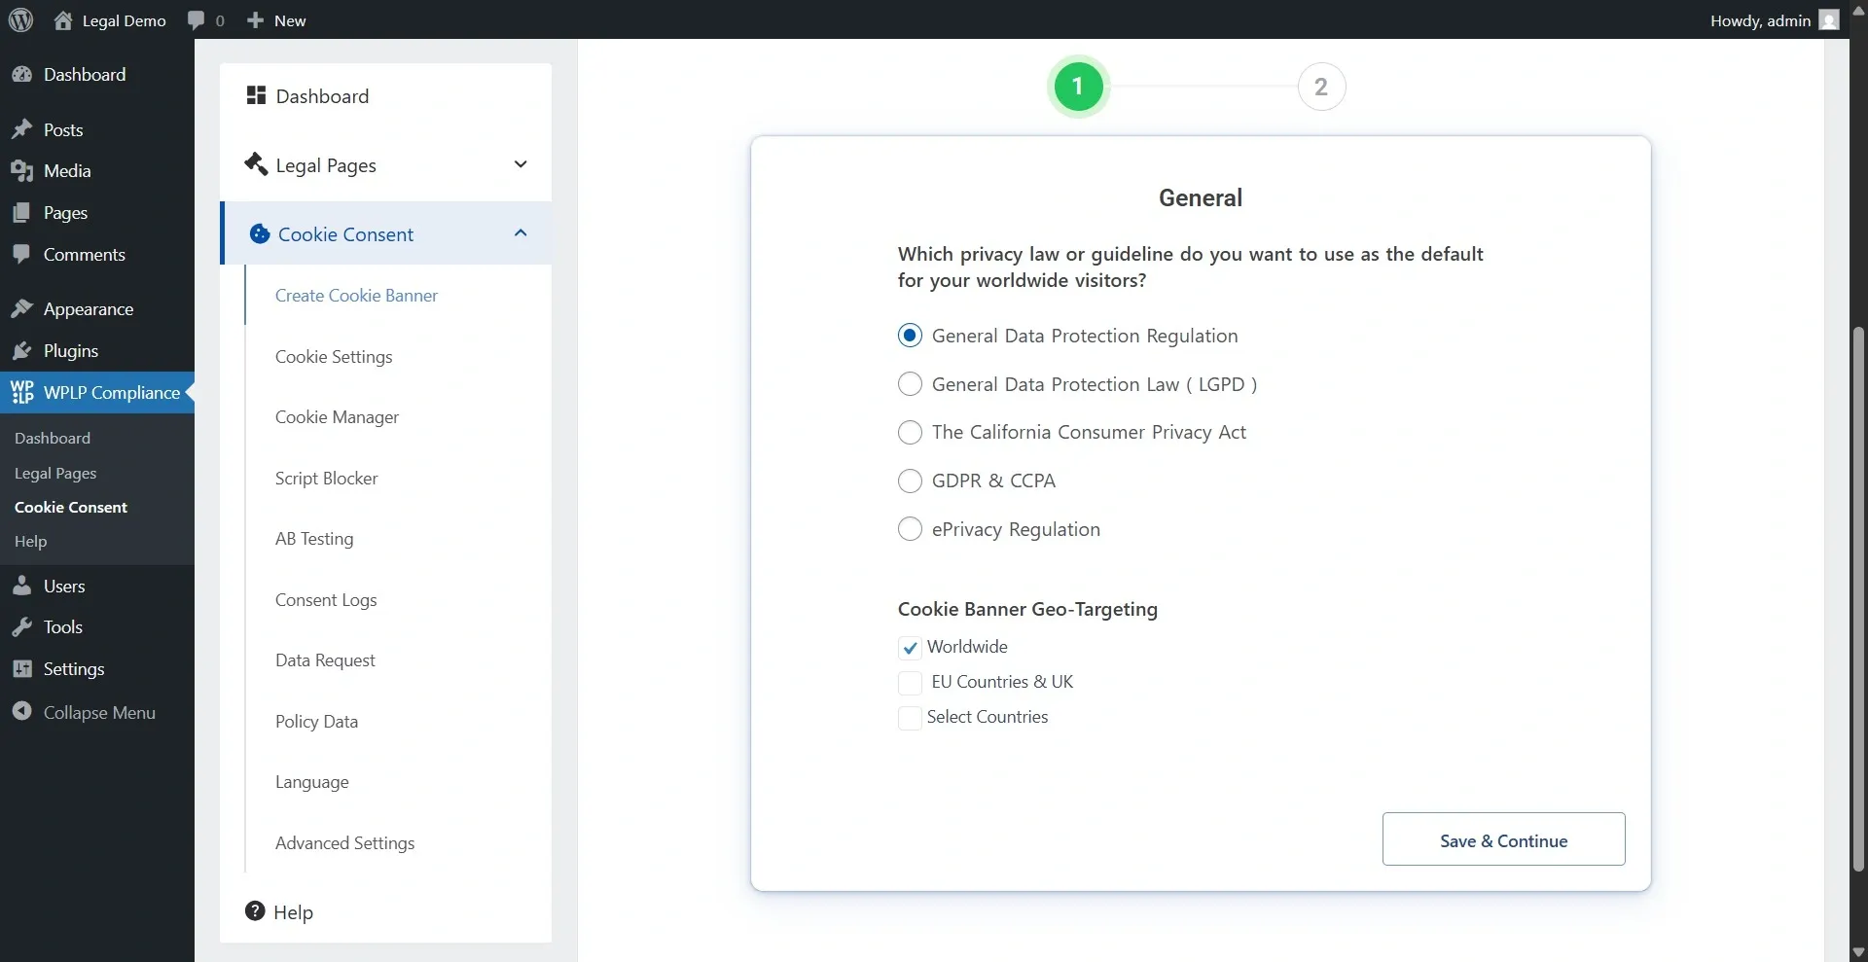
Task: Click the Legal Pages gavel icon
Action: (256, 163)
